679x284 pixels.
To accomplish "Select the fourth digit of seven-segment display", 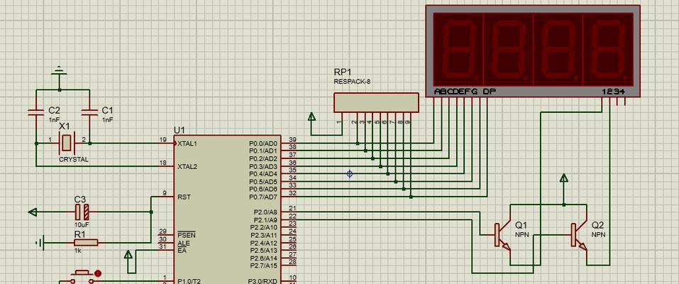I will click(607, 49).
